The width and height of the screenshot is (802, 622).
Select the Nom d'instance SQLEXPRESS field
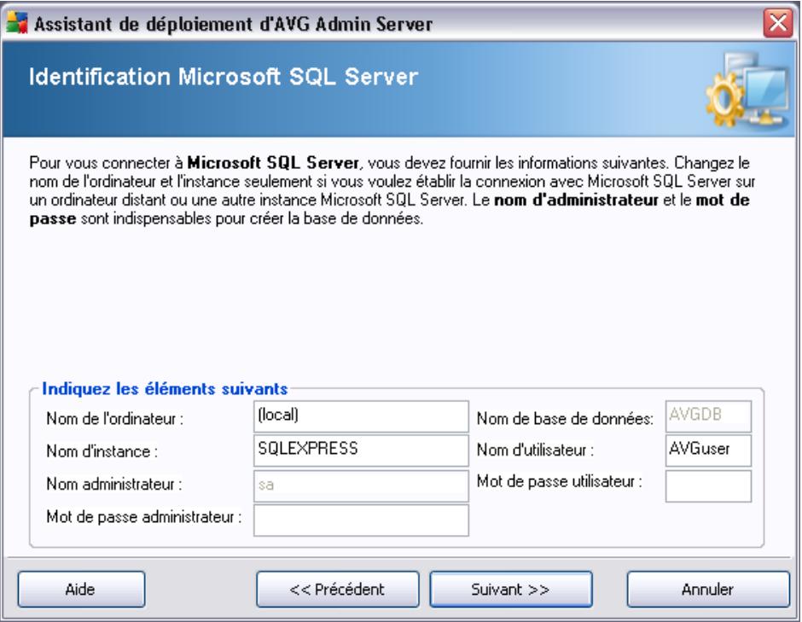point(361,451)
